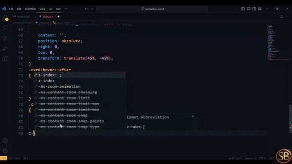Click the unsaved dot on style.css tab
Viewport: 292px width, 164px height.
point(58,16)
